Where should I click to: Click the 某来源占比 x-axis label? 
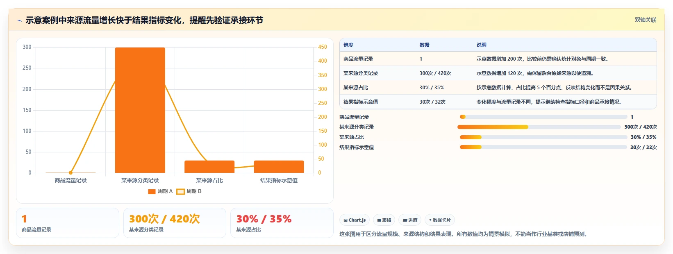(x=209, y=180)
